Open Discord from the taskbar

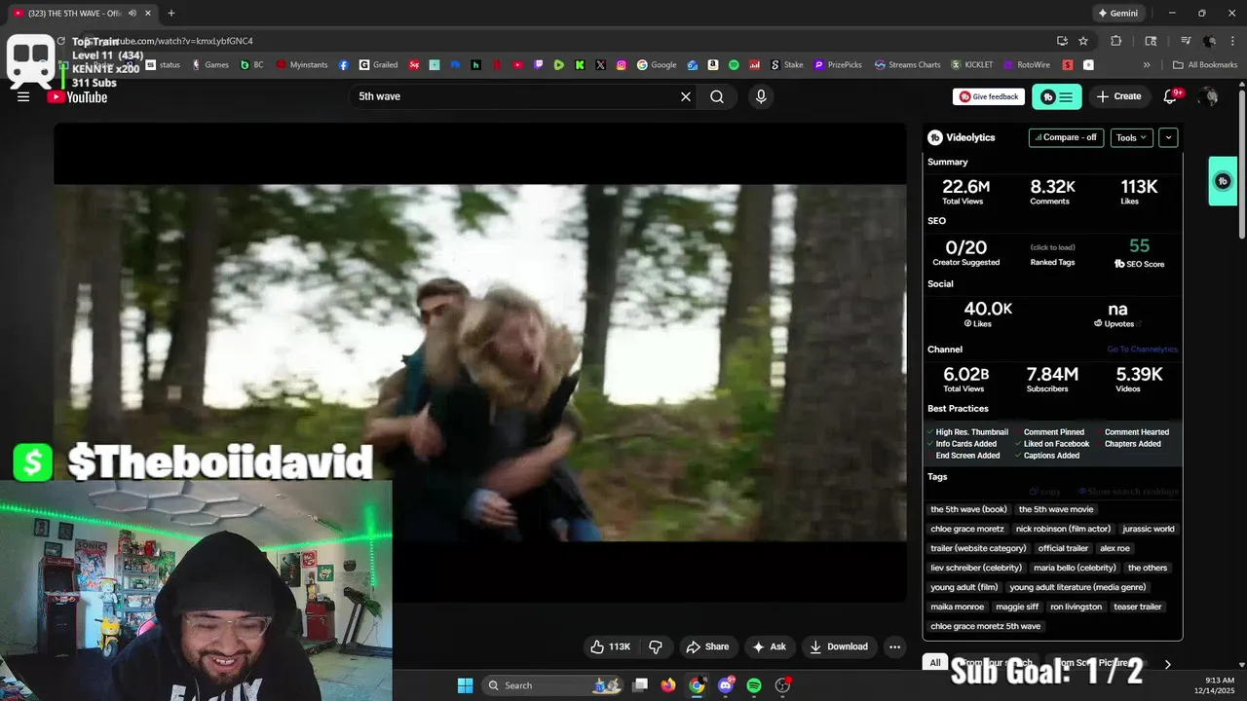[x=726, y=685]
